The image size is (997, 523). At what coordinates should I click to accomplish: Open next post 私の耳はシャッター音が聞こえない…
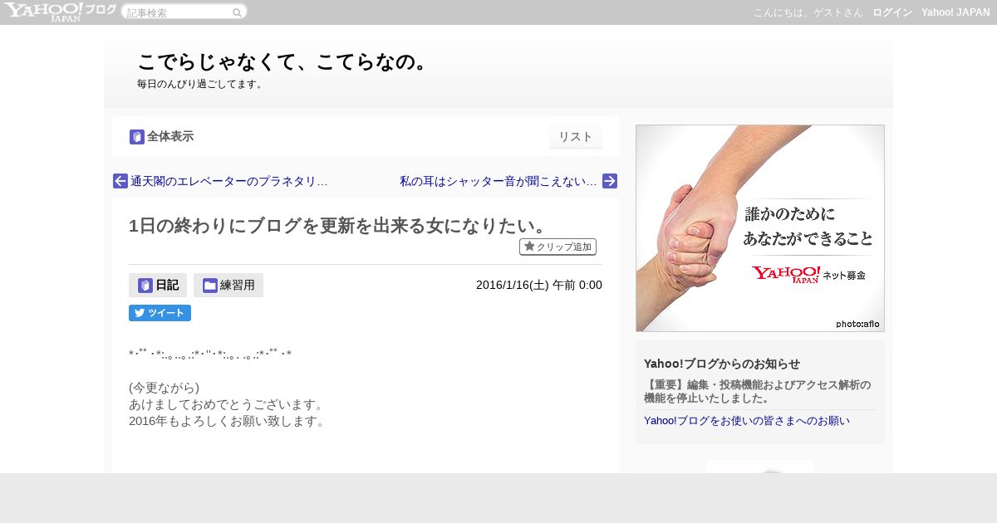coord(498,181)
